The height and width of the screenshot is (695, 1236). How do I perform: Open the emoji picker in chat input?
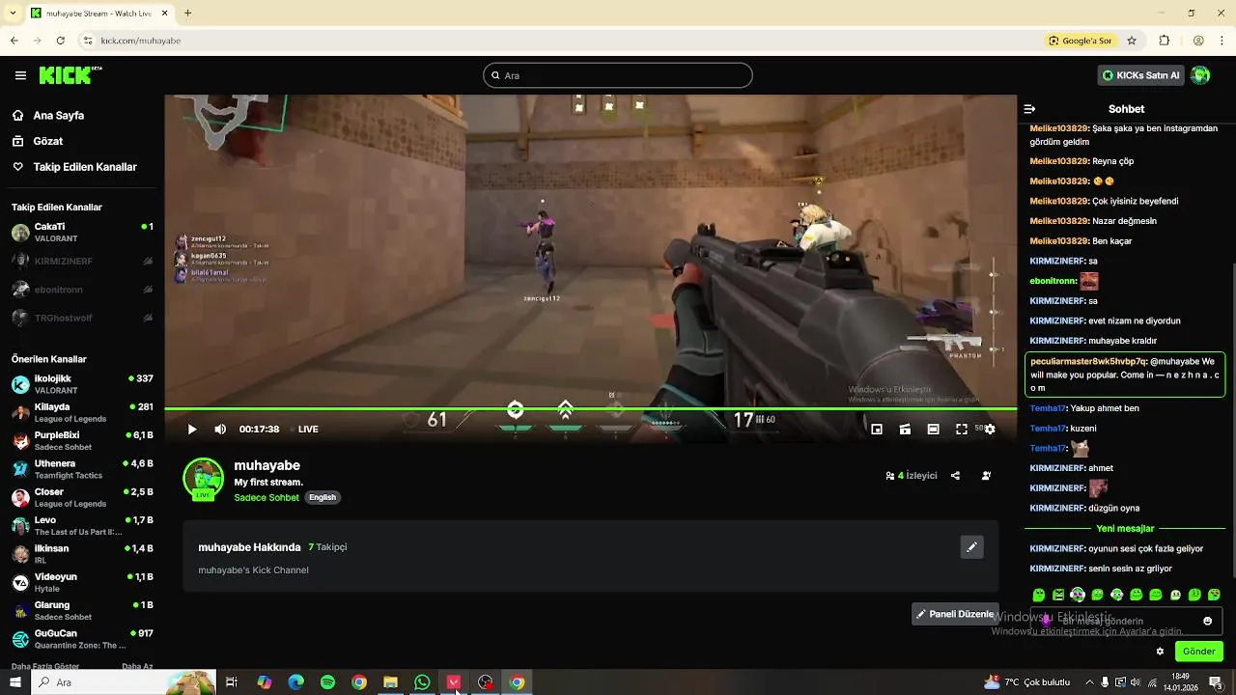point(1207,621)
